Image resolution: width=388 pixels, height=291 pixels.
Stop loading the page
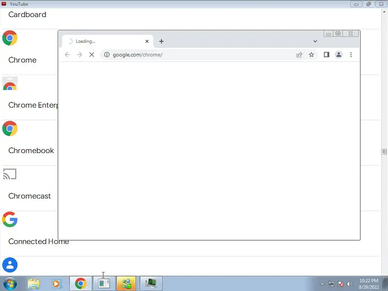[x=92, y=55]
